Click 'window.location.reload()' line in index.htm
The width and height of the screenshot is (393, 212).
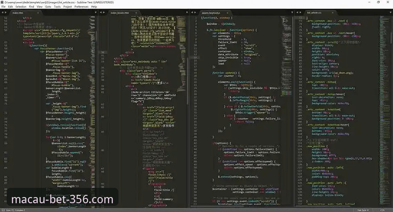[69, 128]
